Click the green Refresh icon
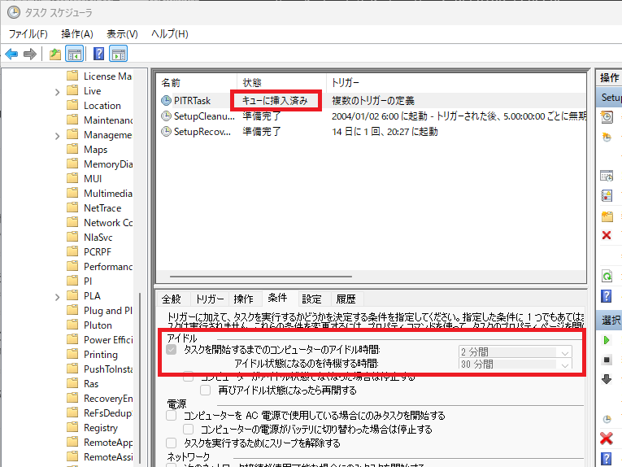The width and height of the screenshot is (622, 467). click(607, 276)
